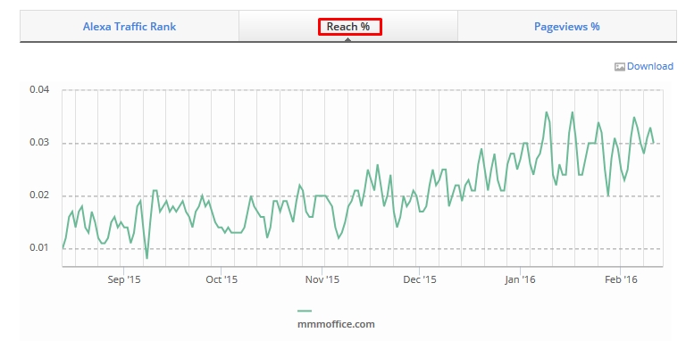Open the Pageviews % tab

(567, 26)
